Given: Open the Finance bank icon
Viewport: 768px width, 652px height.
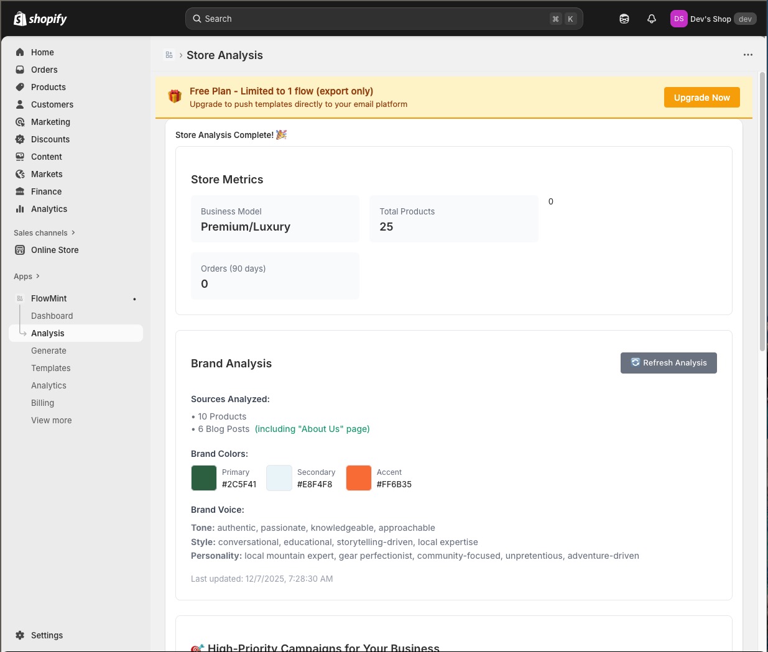Looking at the screenshot, I should coord(20,191).
